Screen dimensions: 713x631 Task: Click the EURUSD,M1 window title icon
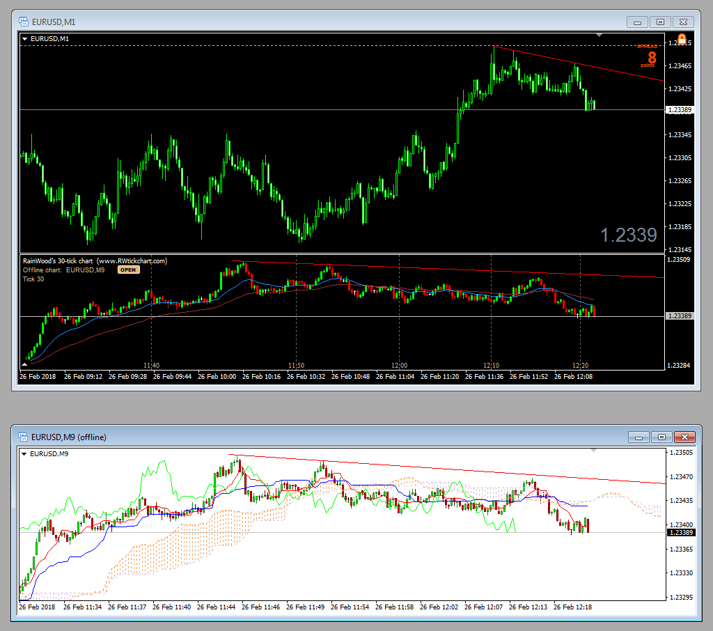point(23,22)
